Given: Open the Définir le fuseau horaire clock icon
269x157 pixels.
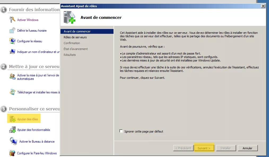Looking at the screenshot, I should (12, 30).
